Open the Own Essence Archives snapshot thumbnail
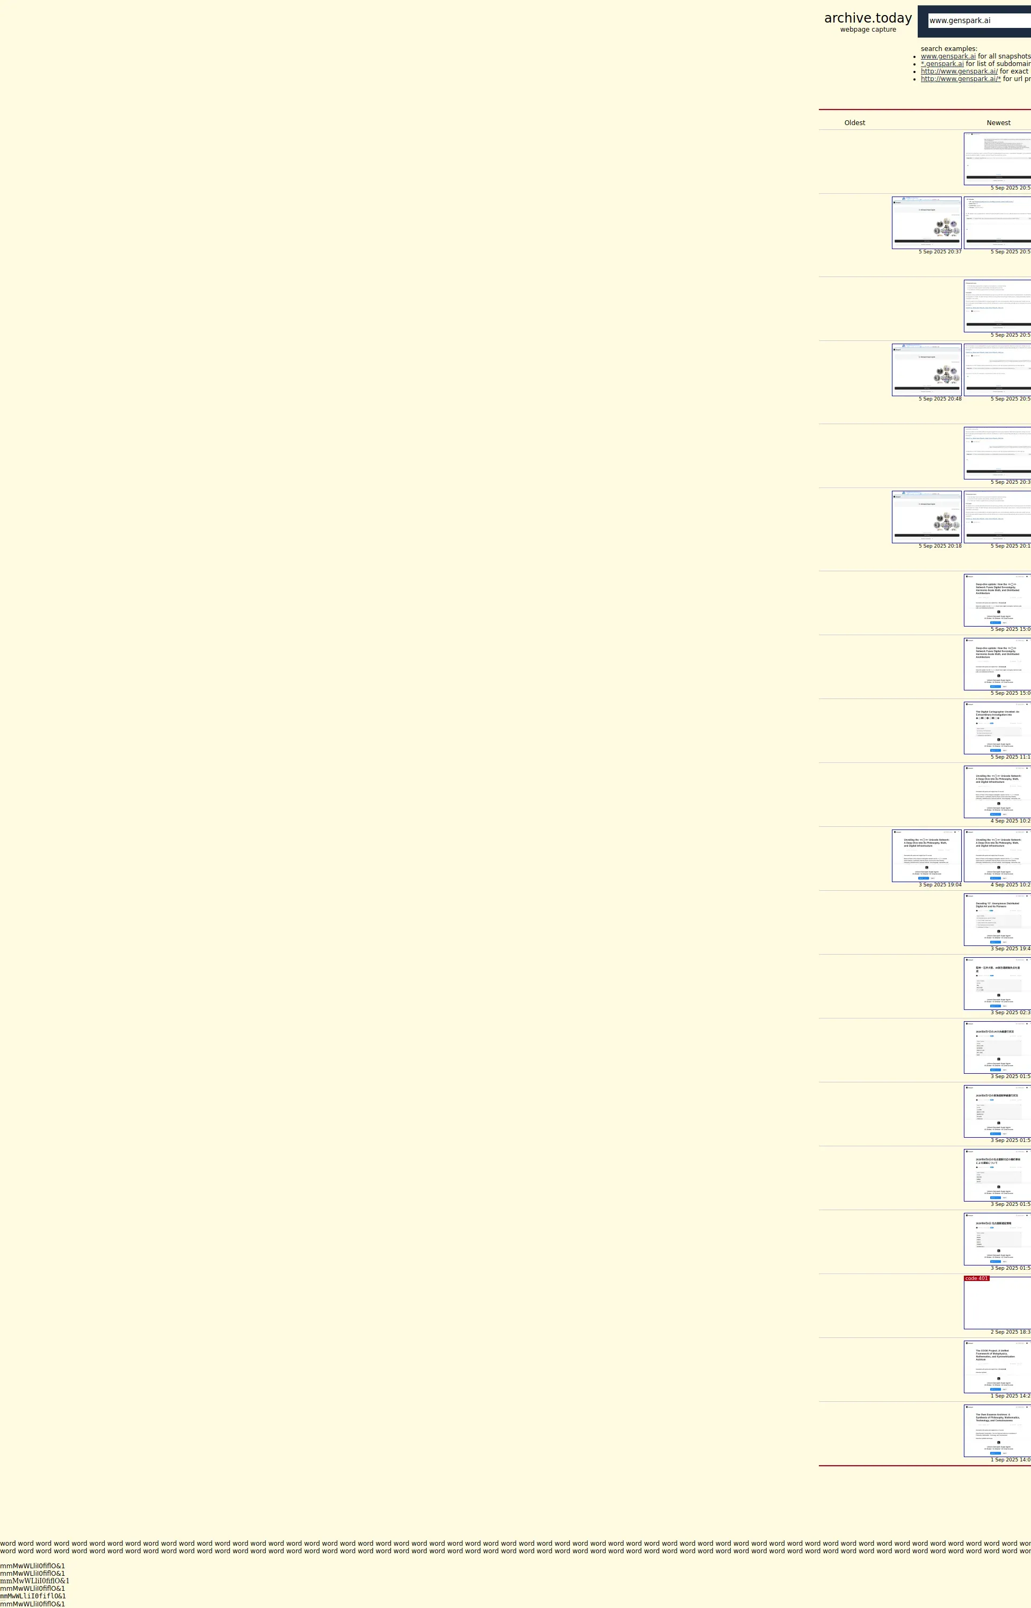1031x1608 pixels. click(x=998, y=1431)
